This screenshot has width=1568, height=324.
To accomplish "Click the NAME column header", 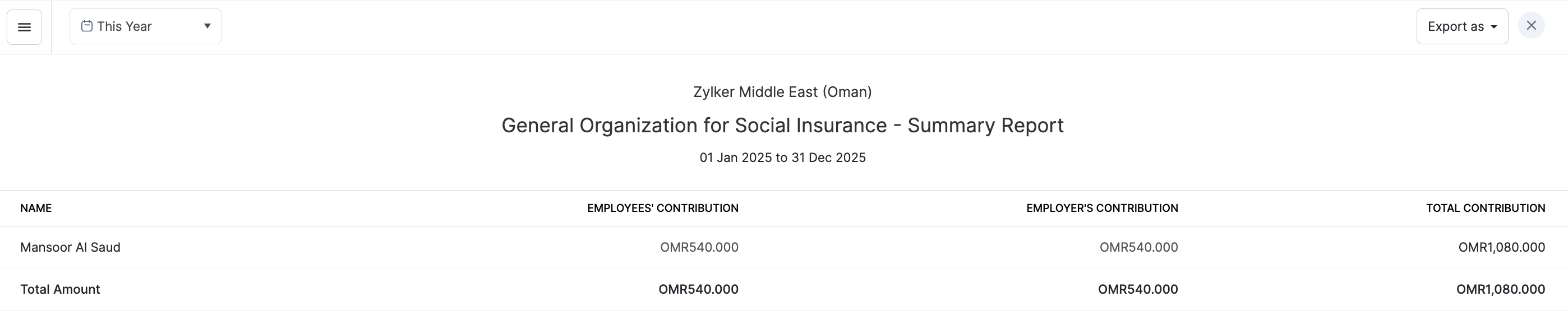I will pyautogui.click(x=36, y=208).
